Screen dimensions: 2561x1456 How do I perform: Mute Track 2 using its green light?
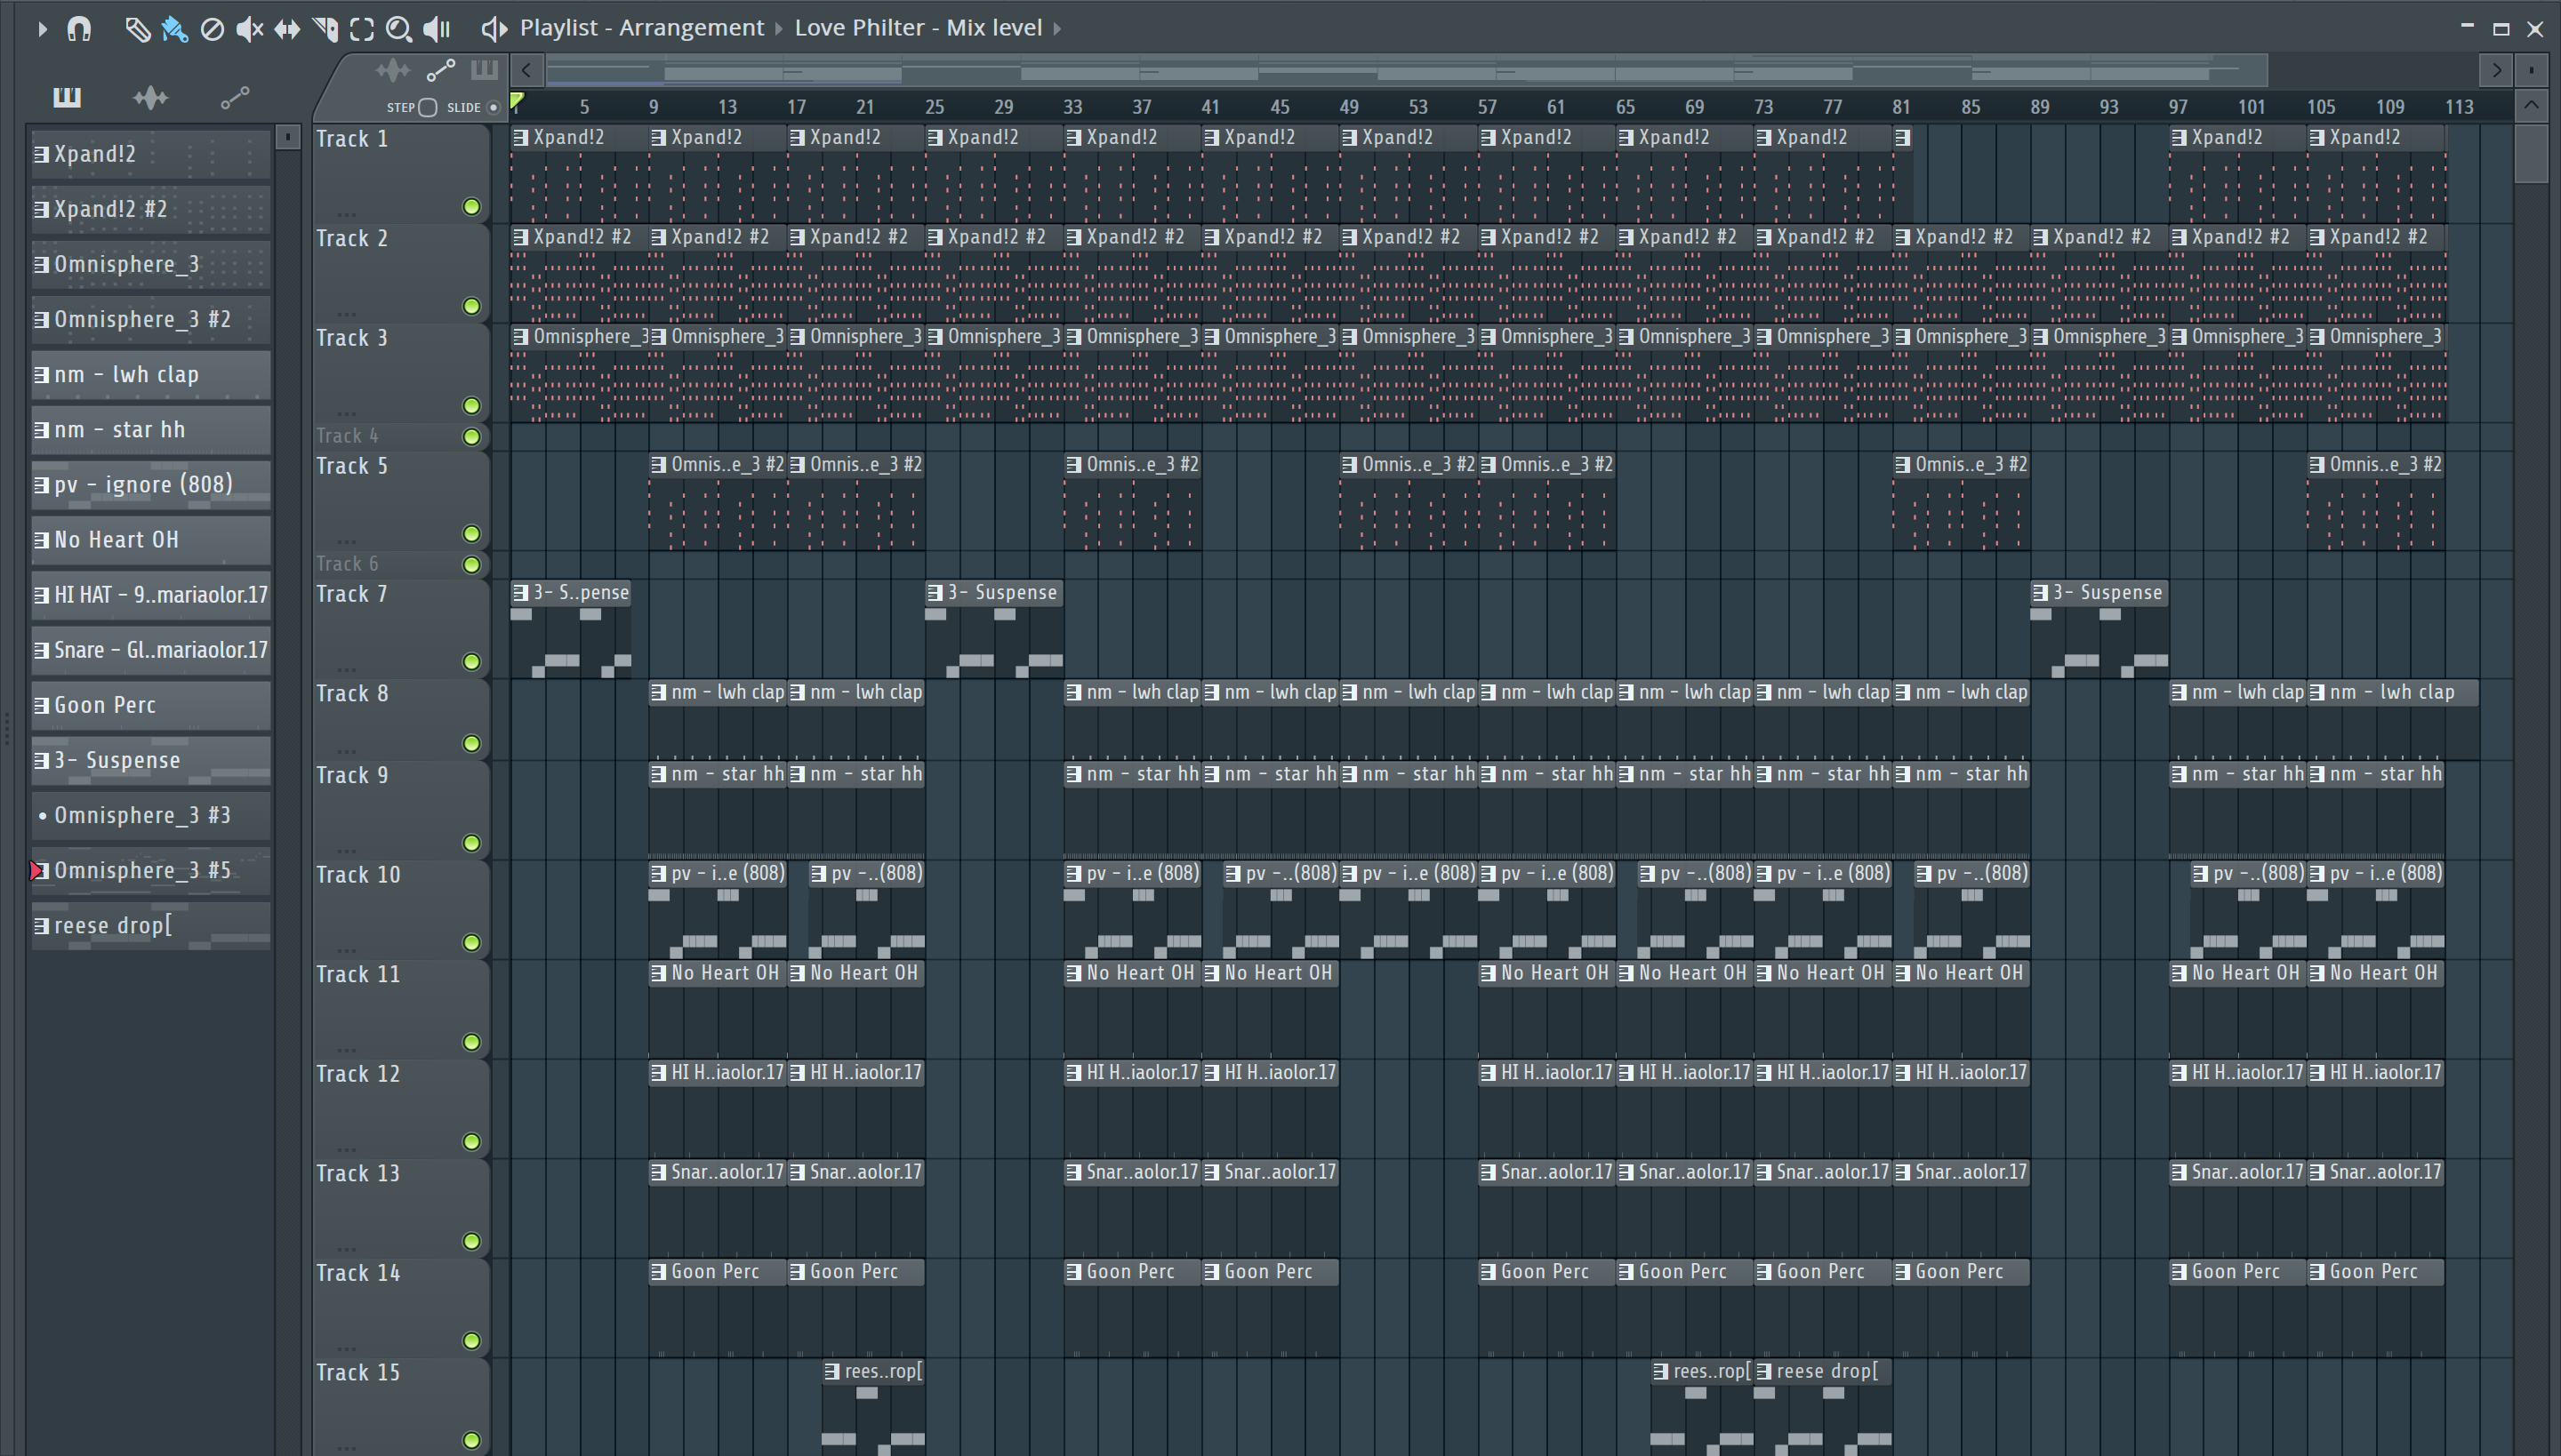(471, 306)
